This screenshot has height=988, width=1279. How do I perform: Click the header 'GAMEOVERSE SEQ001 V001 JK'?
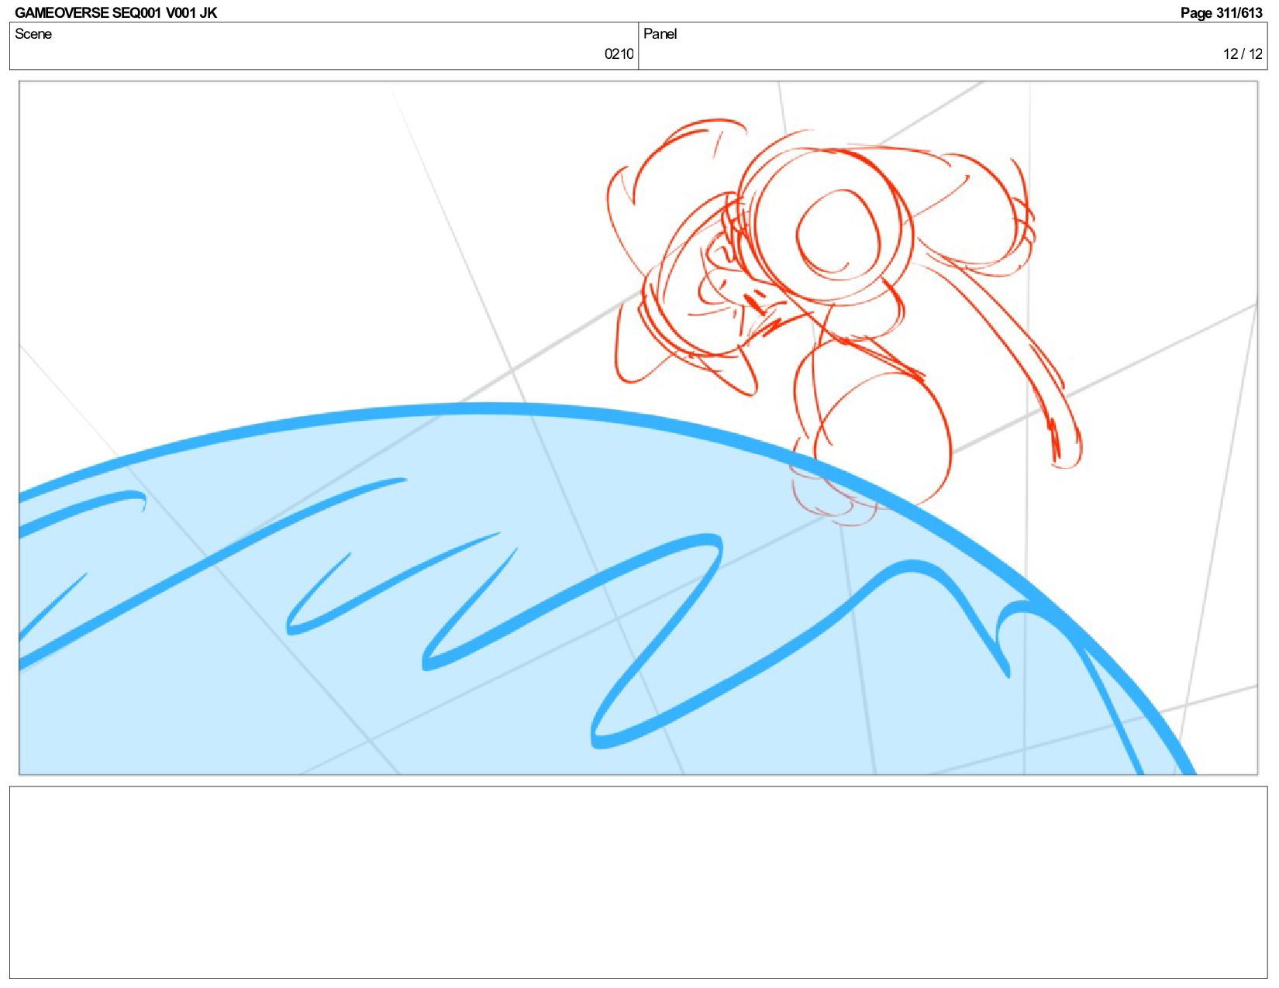coord(116,12)
